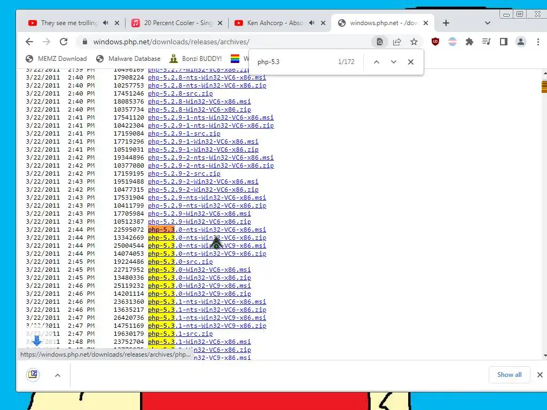Open php-5.3.0-Win32-VC6-x86.msi link
Screen dimensions: 547x410
(199, 270)
